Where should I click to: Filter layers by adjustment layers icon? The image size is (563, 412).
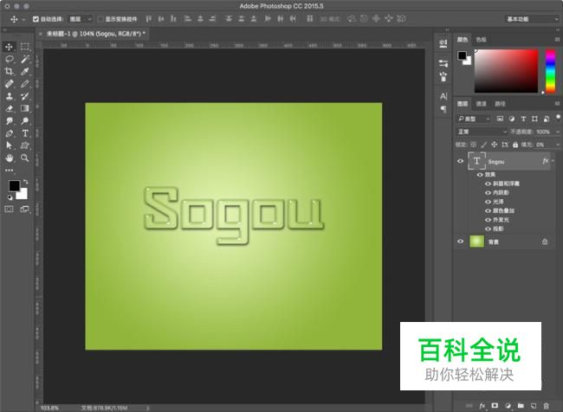pos(512,119)
